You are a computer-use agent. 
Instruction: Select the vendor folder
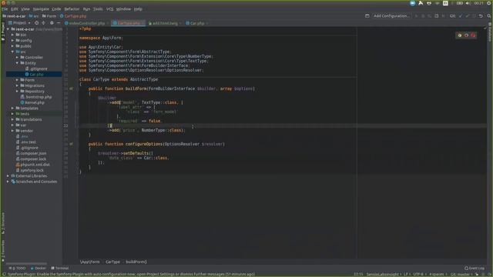pyautogui.click(x=25, y=131)
